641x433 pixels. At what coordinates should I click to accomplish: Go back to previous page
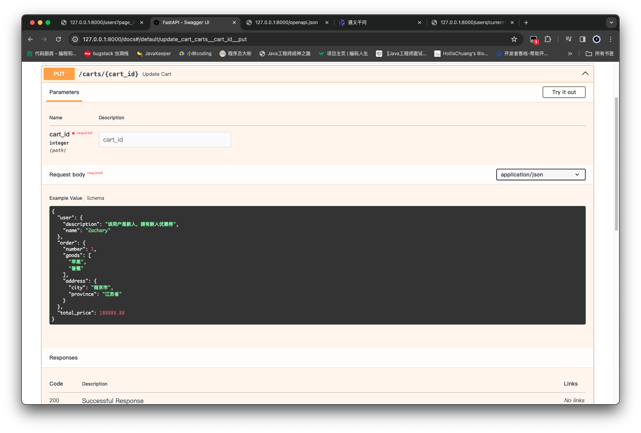click(30, 39)
